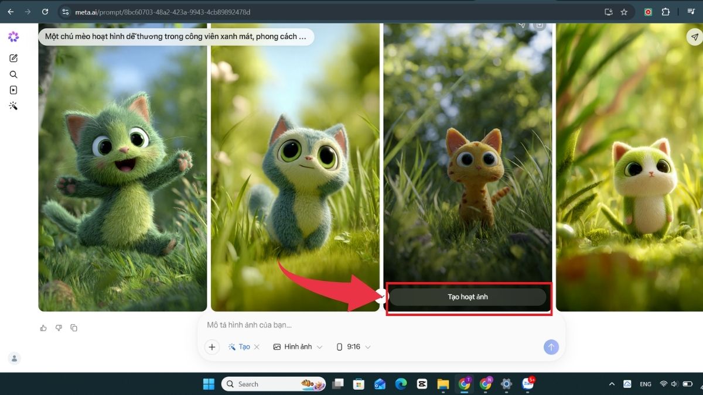Viewport: 703px width, 395px height.
Task: Share the orange cat image via send icon
Action: tap(521, 25)
